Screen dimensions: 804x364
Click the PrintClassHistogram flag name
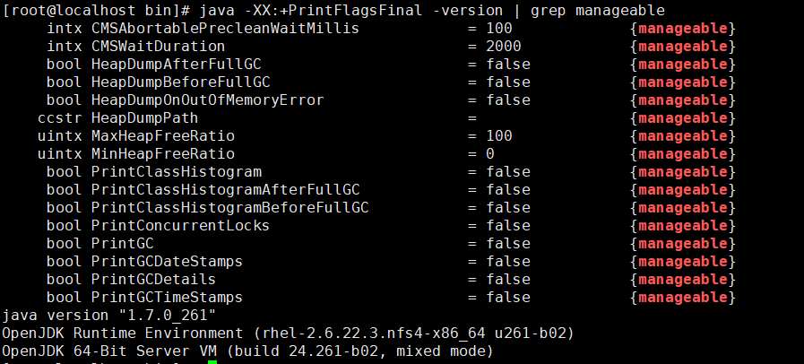pos(176,172)
